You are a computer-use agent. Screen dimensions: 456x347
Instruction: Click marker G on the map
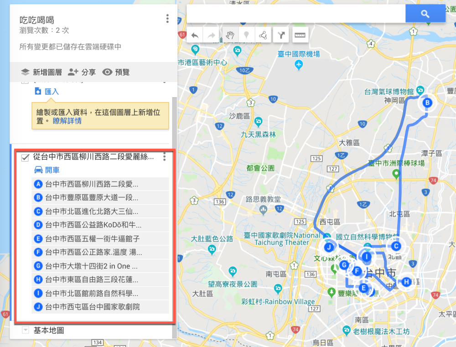click(x=344, y=265)
